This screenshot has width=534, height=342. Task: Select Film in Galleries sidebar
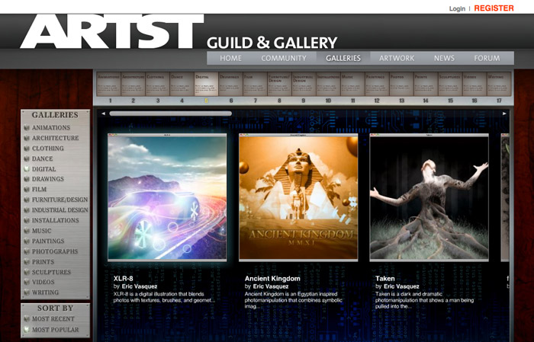pos(39,189)
